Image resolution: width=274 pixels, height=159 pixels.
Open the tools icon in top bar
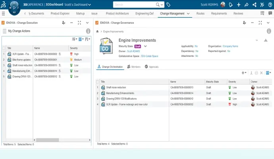[x=262, y=5]
